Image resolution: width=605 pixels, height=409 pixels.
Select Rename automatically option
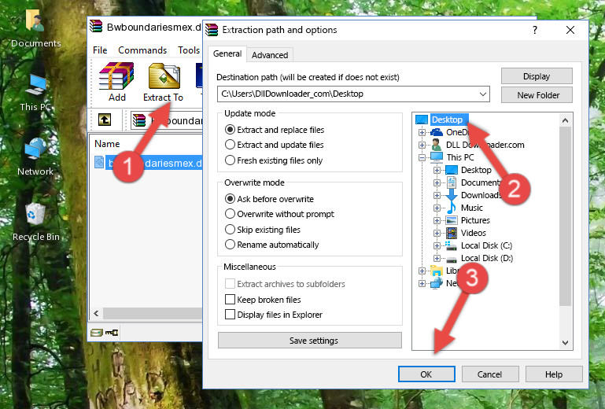[230, 245]
